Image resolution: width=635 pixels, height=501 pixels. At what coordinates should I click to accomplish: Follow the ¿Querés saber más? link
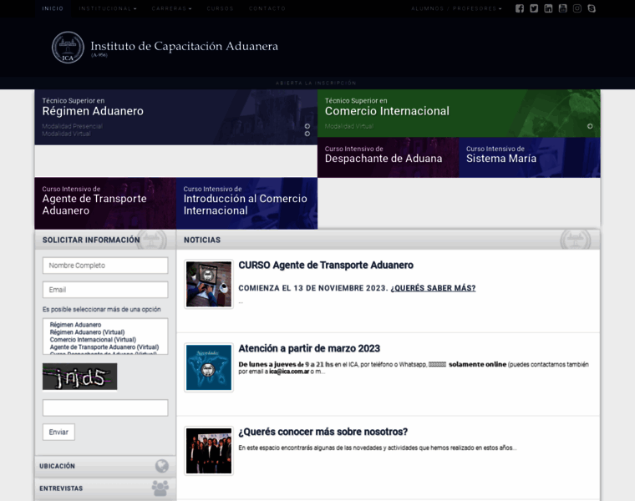pos(434,288)
